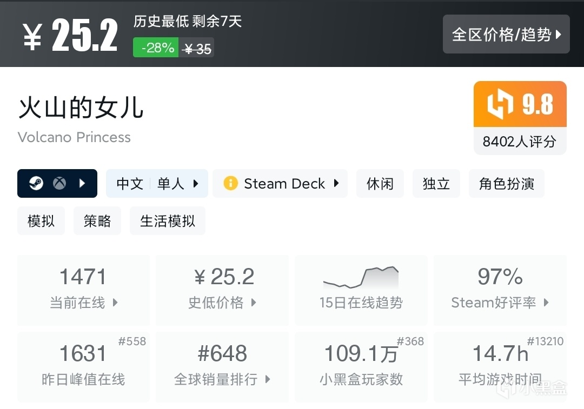View the Steam好评率 review rating details
This screenshot has width=584, height=409.
[500, 290]
